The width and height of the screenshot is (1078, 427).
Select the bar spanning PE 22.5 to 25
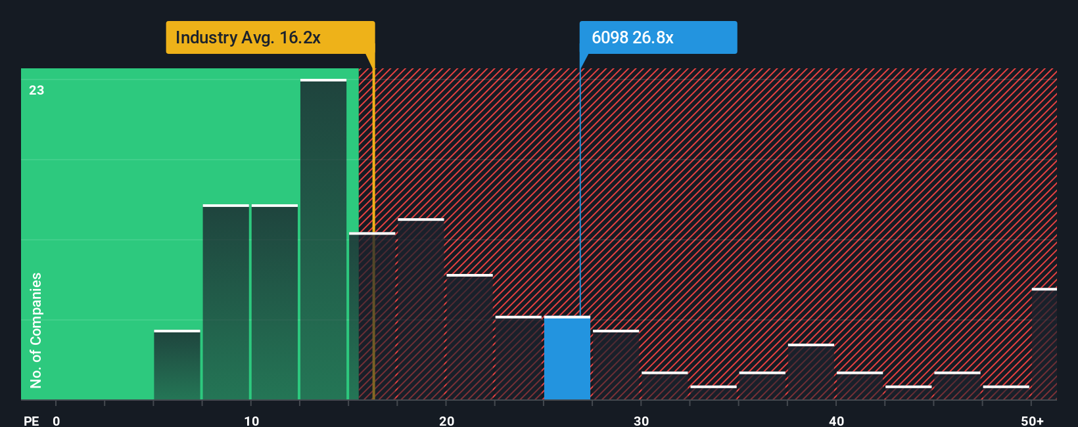click(x=518, y=358)
